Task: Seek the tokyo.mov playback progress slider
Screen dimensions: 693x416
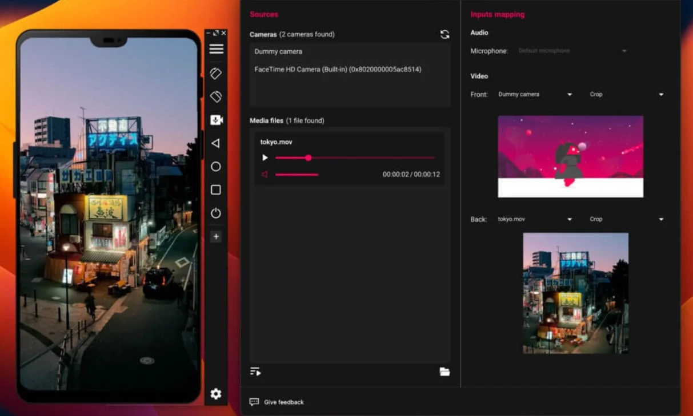Action: pos(355,157)
